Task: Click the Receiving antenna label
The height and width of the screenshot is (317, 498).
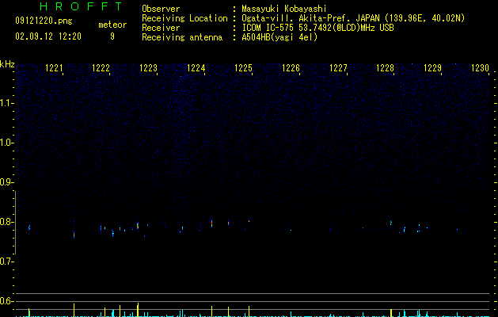Action: pyautogui.click(x=182, y=37)
